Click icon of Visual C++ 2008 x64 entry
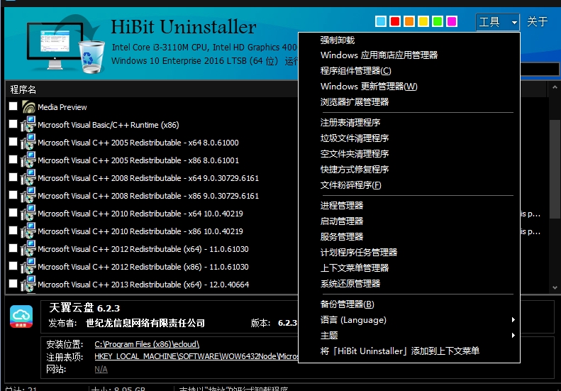Viewport: 561px width, 391px height. click(28, 177)
